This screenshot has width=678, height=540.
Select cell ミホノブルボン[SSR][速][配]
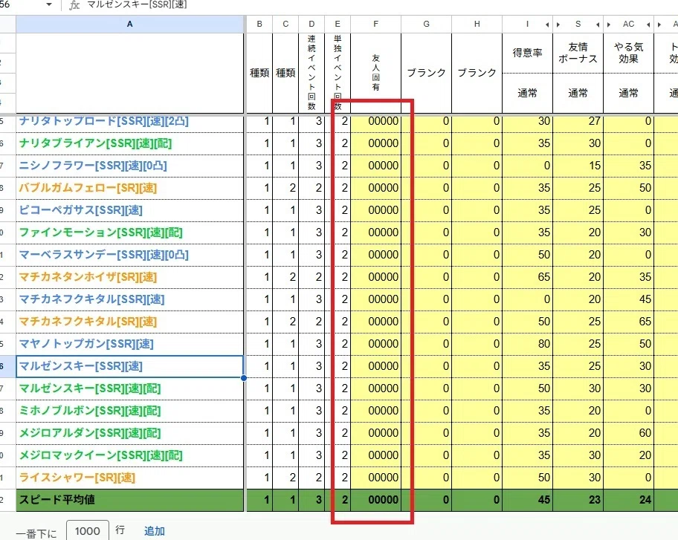(x=129, y=411)
